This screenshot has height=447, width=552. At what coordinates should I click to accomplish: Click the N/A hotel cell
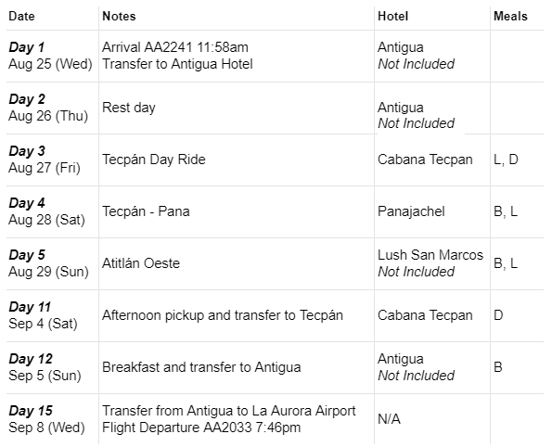coord(432,419)
